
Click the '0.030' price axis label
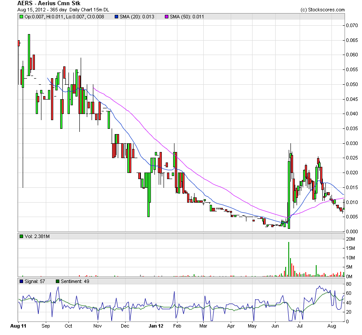pos(352,143)
